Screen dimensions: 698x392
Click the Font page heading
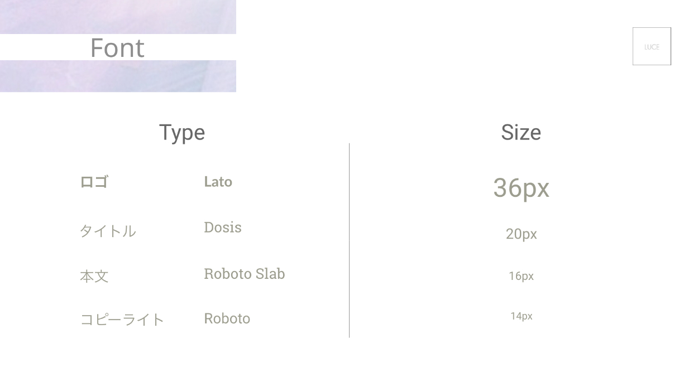coord(117,48)
